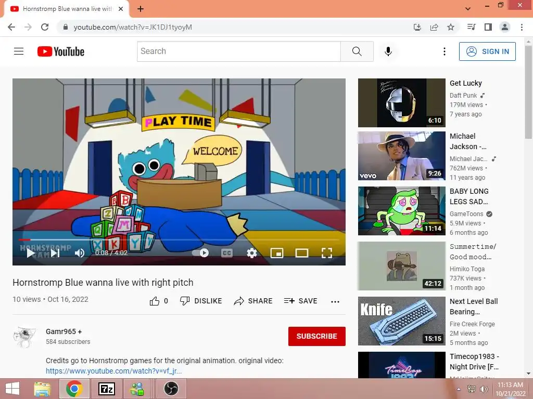Open the media controls icon in Chrome

pyautogui.click(x=472, y=27)
